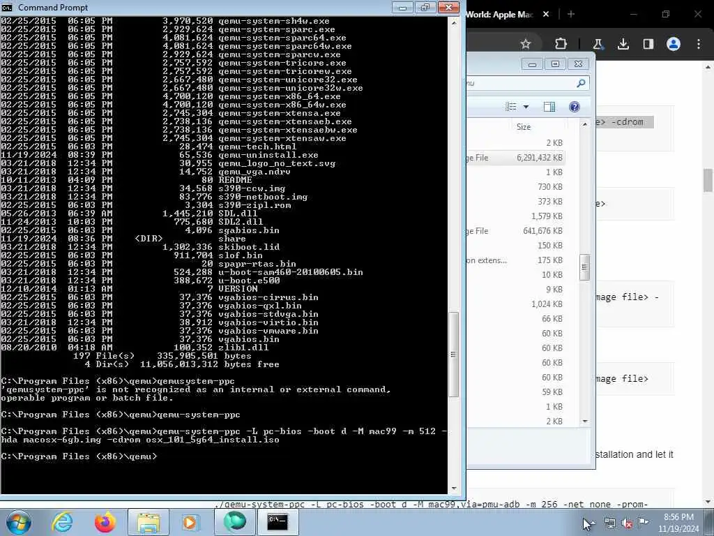This screenshot has width=714, height=536.
Task: Sort files by the Size column header
Action: [523, 127]
